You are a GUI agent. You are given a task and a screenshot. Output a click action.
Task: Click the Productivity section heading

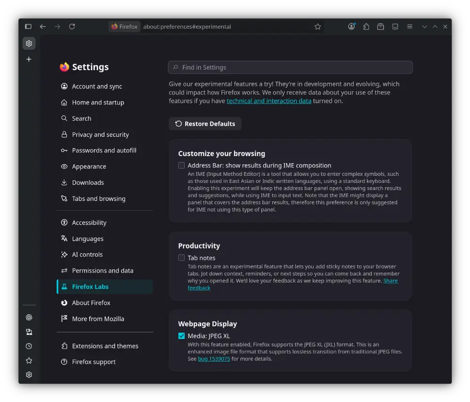coord(199,246)
